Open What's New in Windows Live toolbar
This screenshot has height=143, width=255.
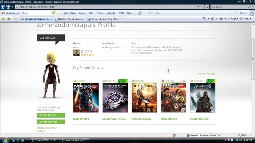coord(70,13)
